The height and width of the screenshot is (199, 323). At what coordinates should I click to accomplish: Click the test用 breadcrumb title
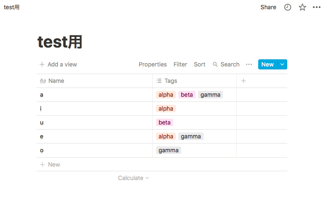coord(11,7)
